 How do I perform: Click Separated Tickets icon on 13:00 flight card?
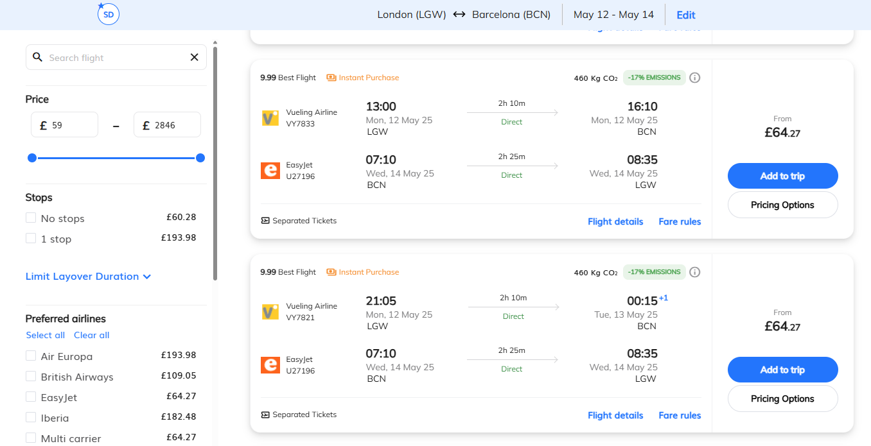[x=265, y=221]
